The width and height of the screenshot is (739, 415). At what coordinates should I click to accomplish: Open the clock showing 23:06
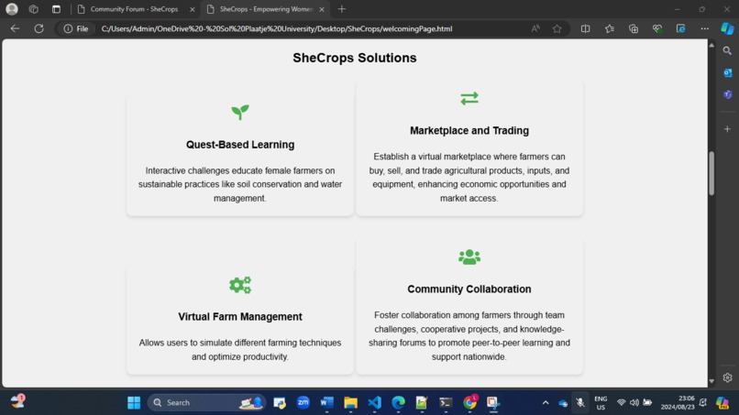click(x=678, y=403)
